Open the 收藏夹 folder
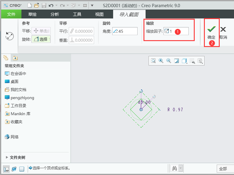The width and height of the screenshot is (234, 175). (x=14, y=122)
